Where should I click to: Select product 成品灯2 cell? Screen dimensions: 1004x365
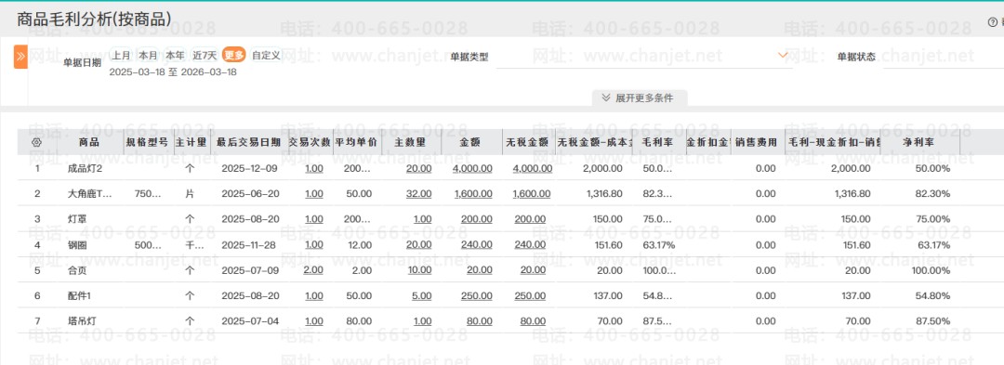click(x=86, y=169)
